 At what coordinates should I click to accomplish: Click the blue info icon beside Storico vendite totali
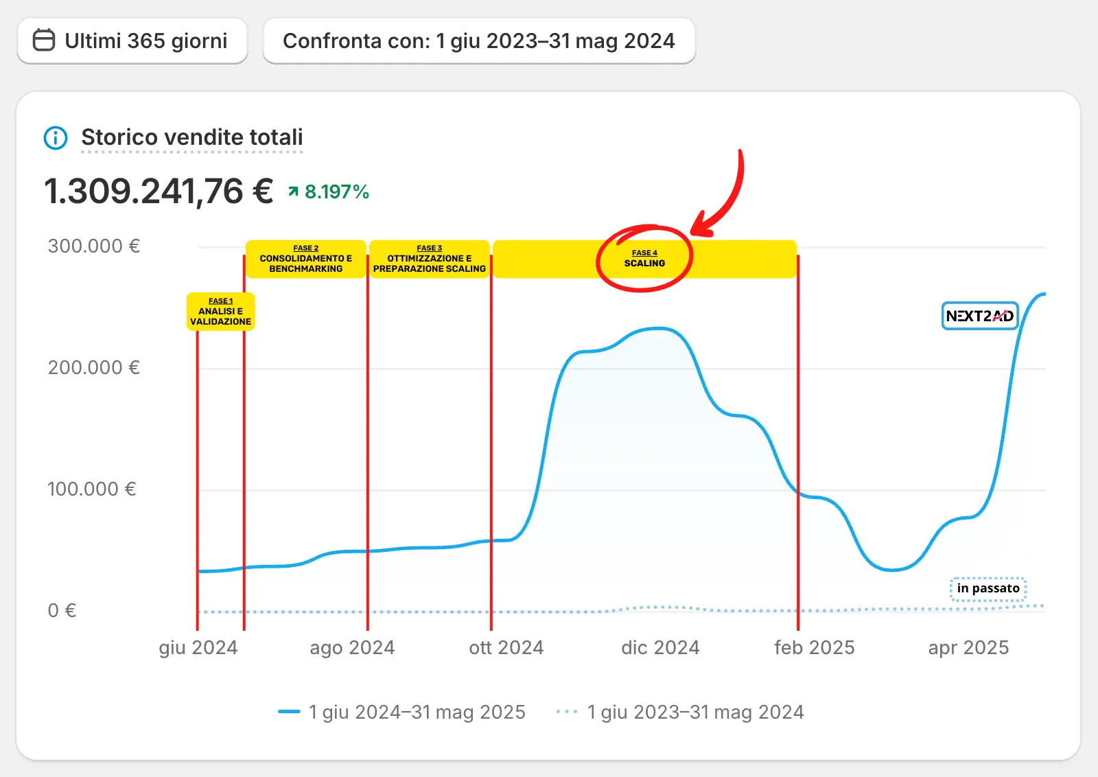click(x=56, y=138)
